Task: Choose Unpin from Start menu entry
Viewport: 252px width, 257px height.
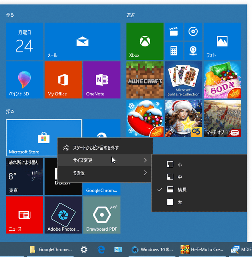Action: [105, 148]
